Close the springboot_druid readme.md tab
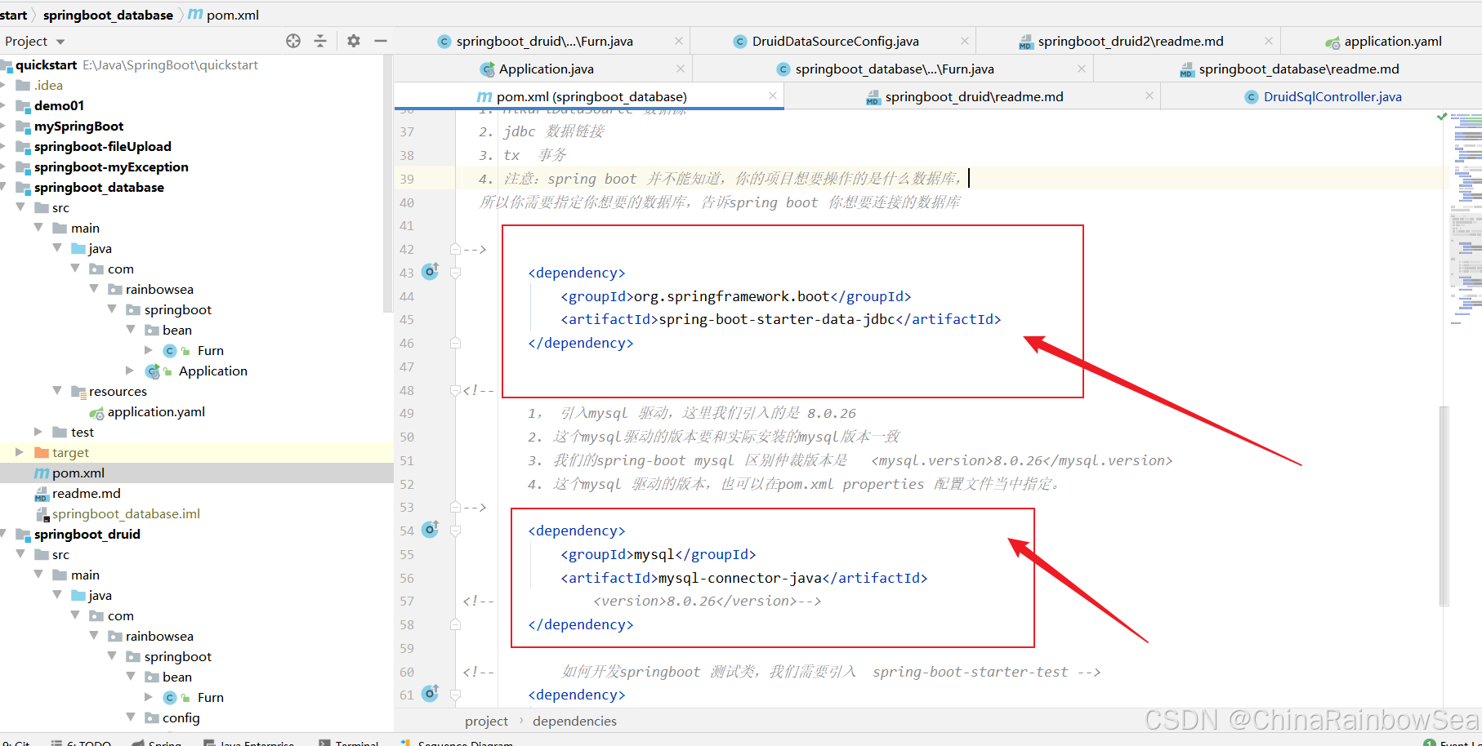 click(1149, 96)
